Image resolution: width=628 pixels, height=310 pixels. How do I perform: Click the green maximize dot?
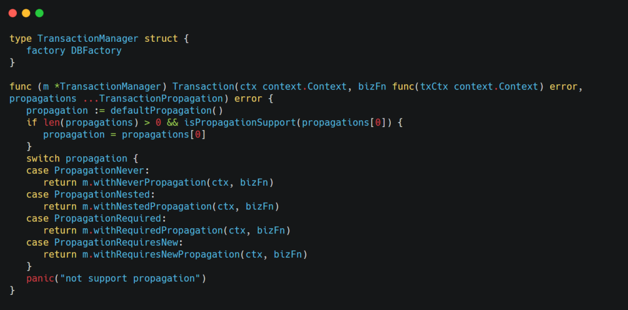click(40, 13)
